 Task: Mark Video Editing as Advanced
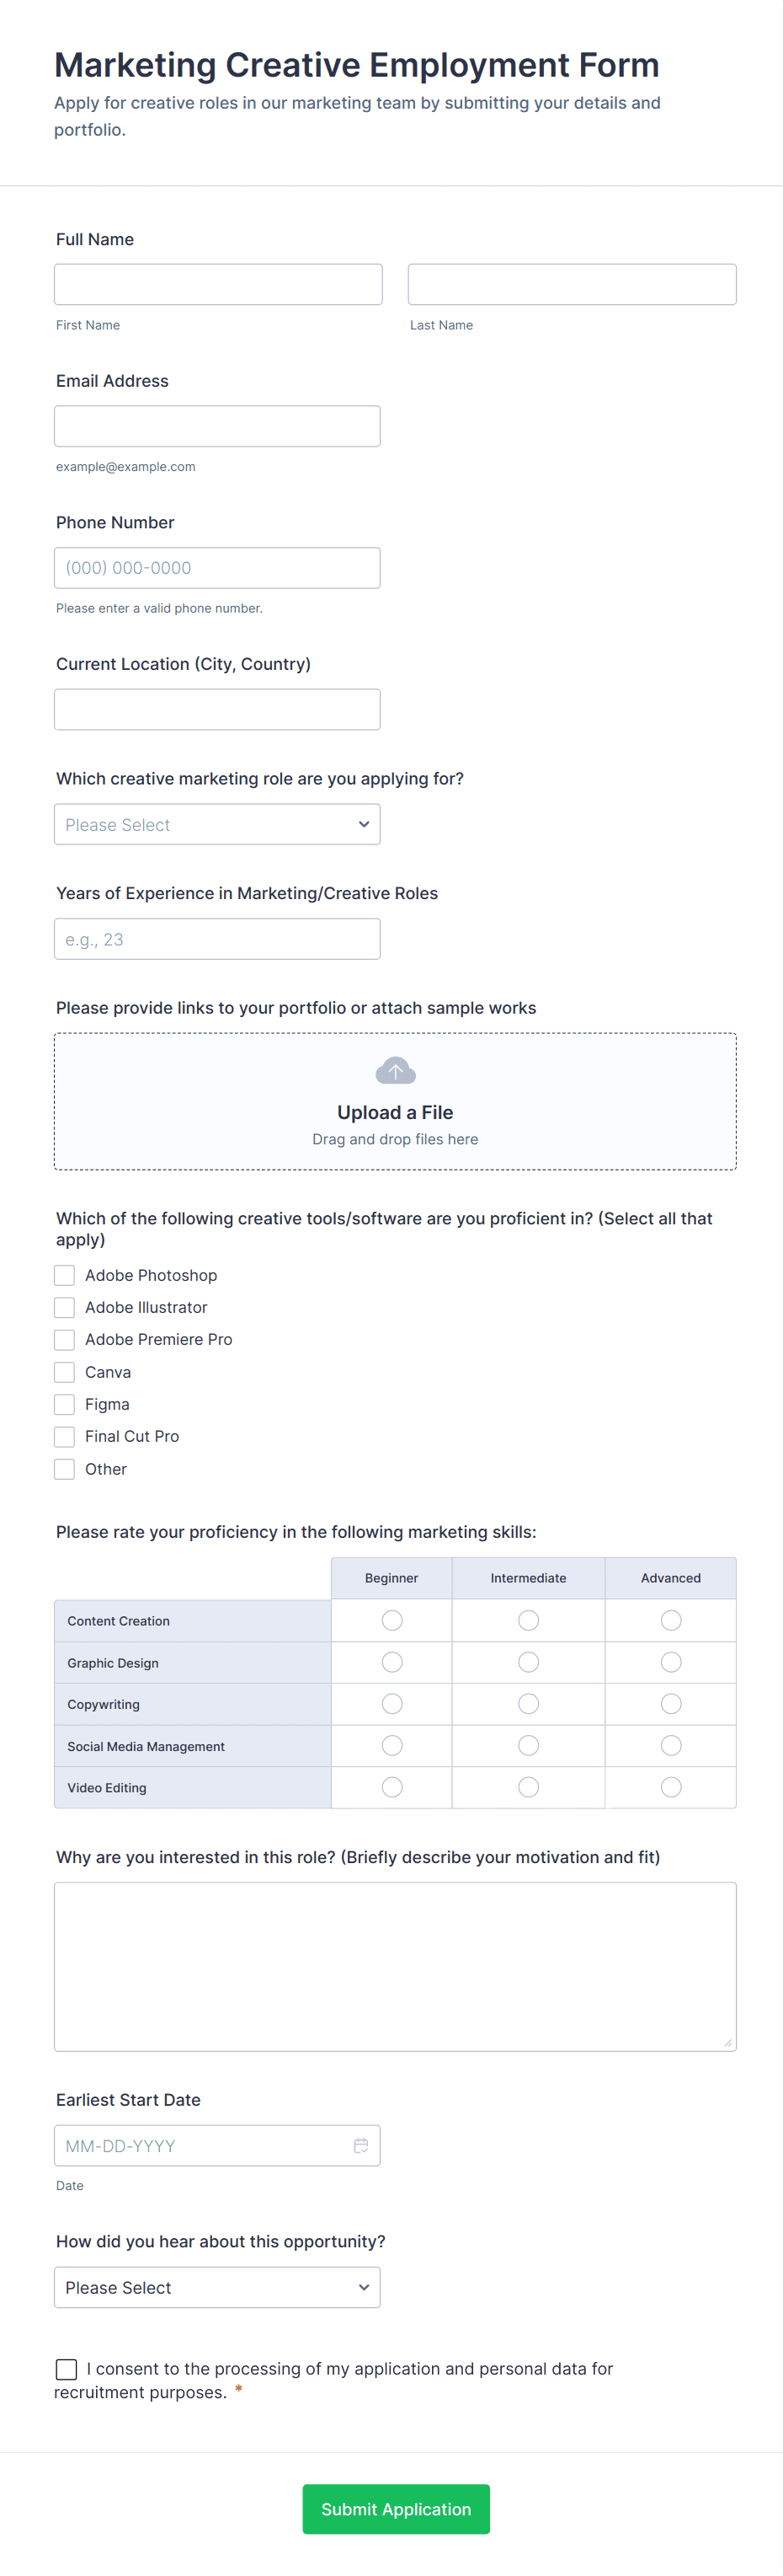point(670,1787)
